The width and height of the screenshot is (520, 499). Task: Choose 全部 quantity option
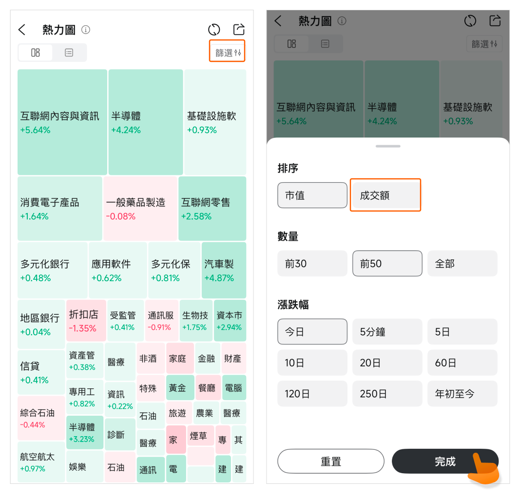[x=462, y=264]
